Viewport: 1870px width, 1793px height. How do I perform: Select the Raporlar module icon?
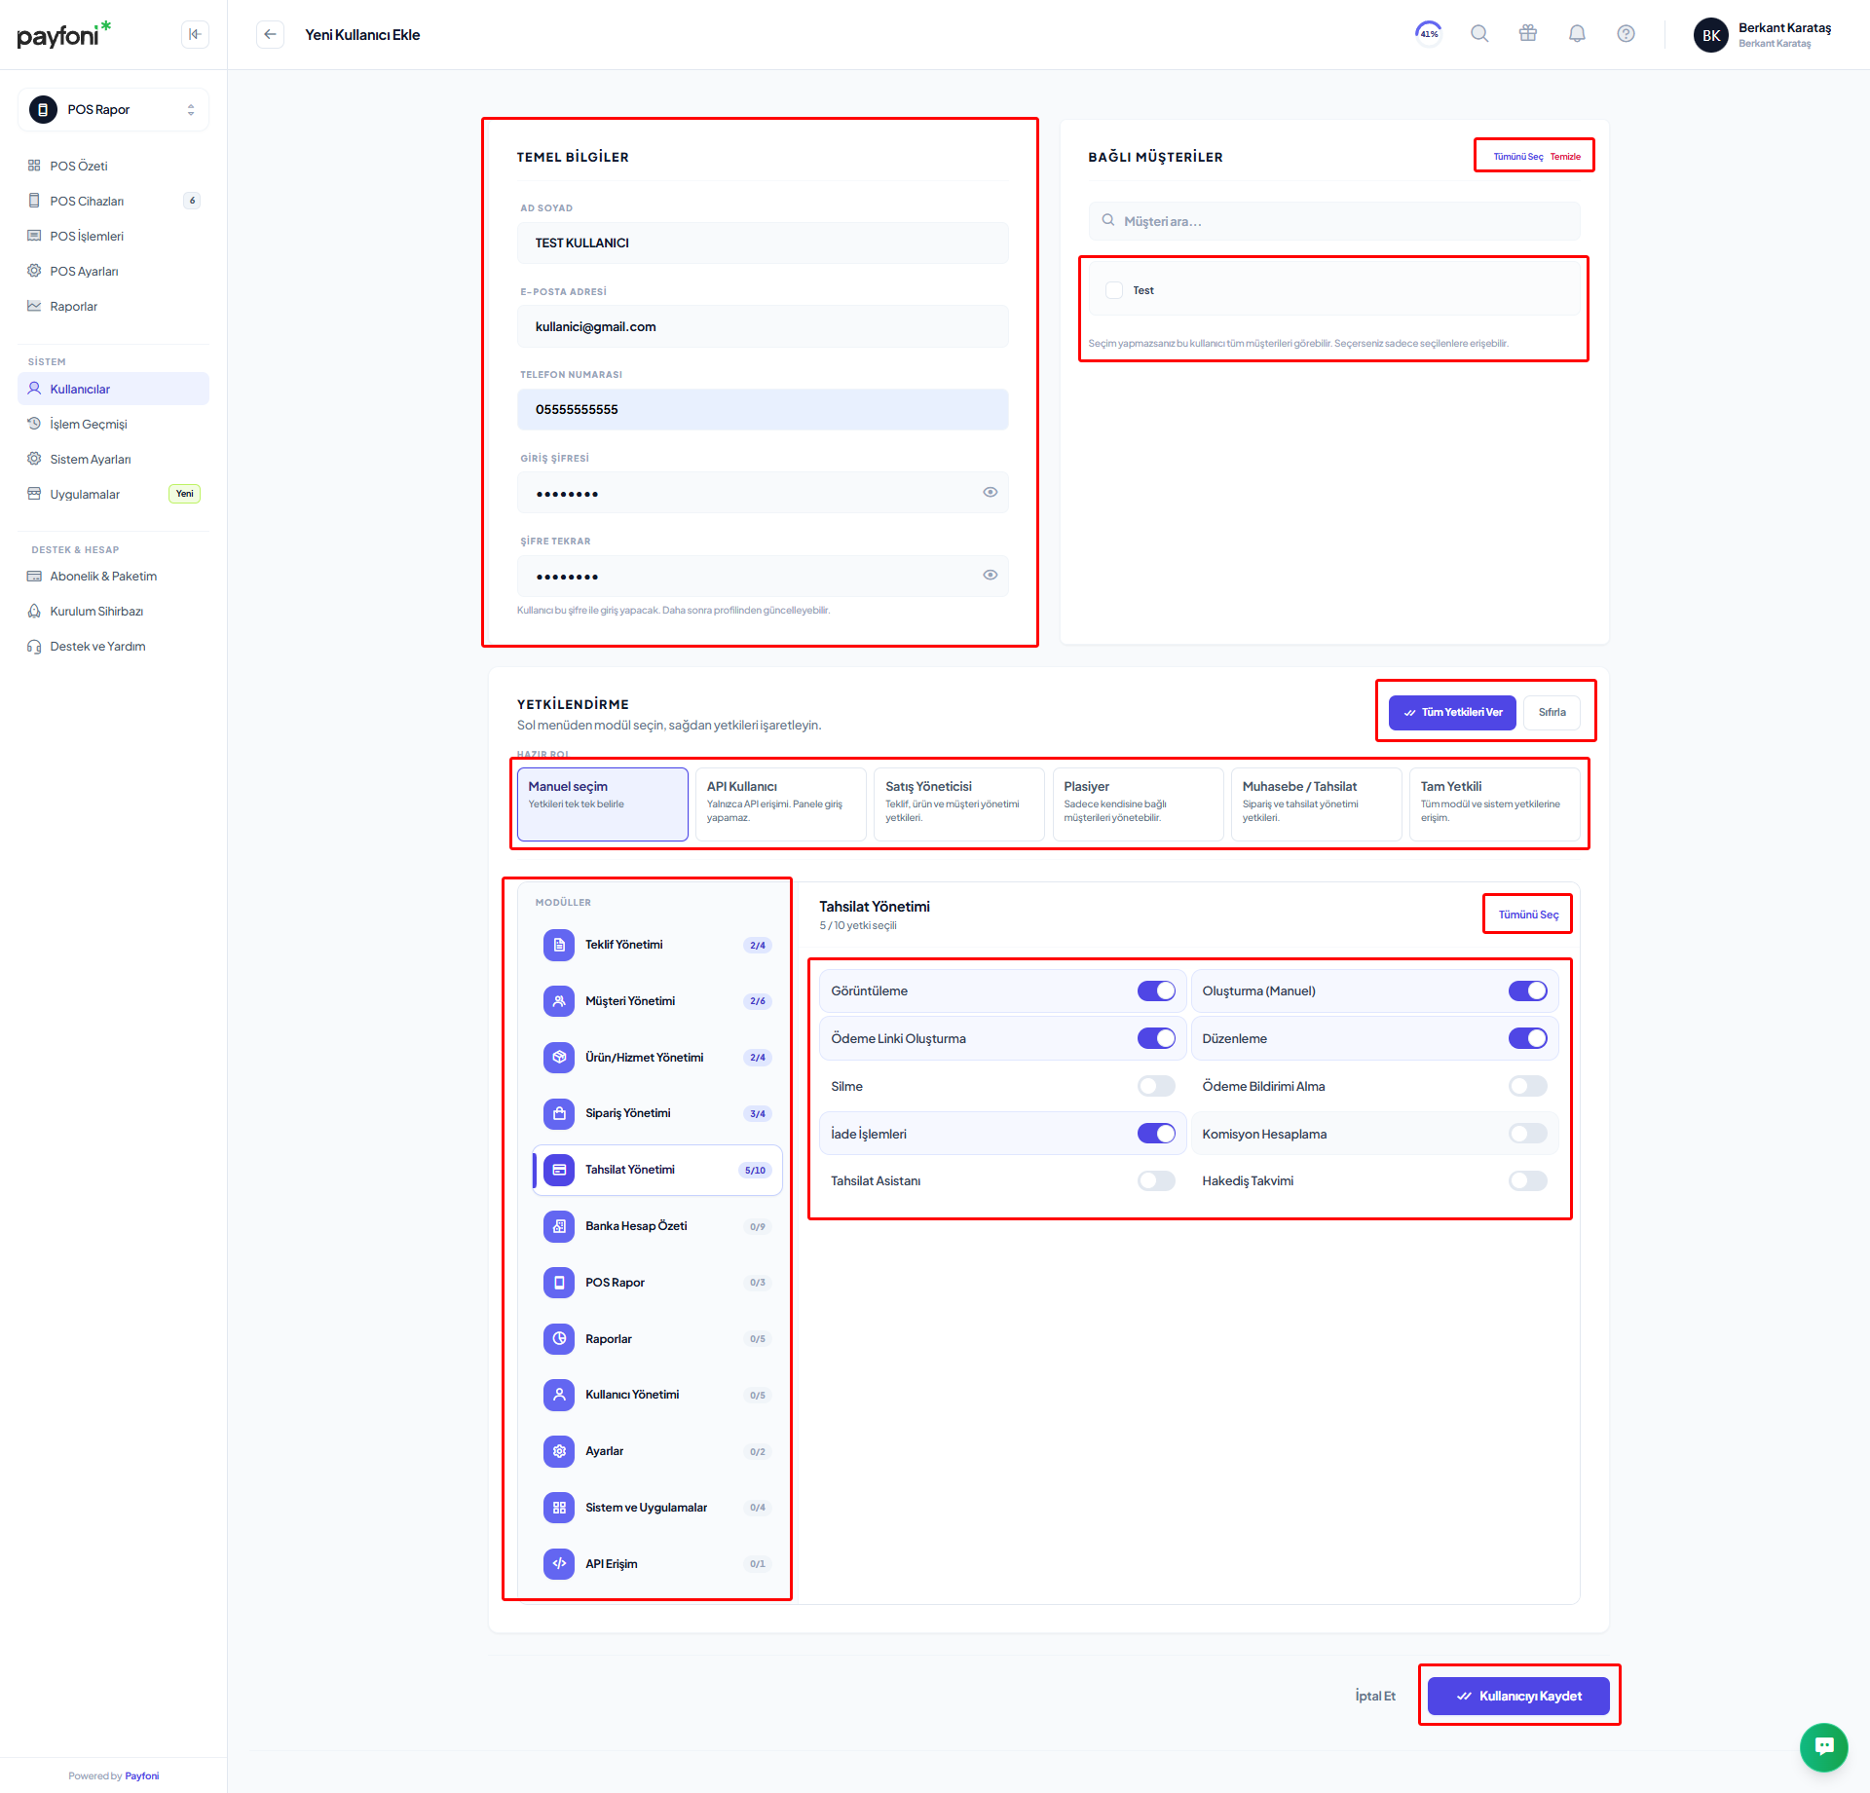[x=559, y=1338]
